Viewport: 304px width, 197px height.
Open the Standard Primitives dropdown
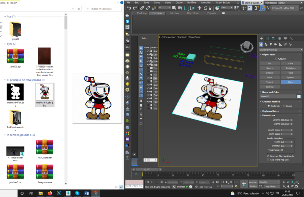pos(281,50)
